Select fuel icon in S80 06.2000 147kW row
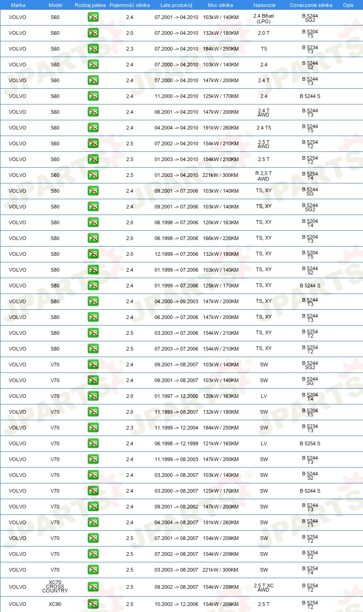363x612 pixels. point(93,318)
